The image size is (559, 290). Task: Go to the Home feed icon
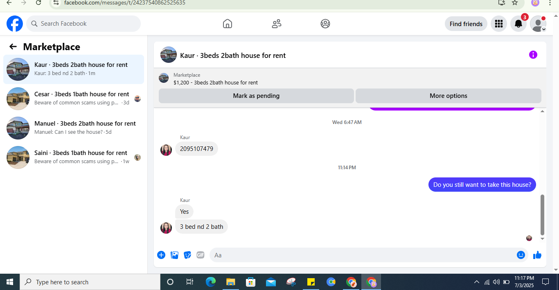click(228, 24)
